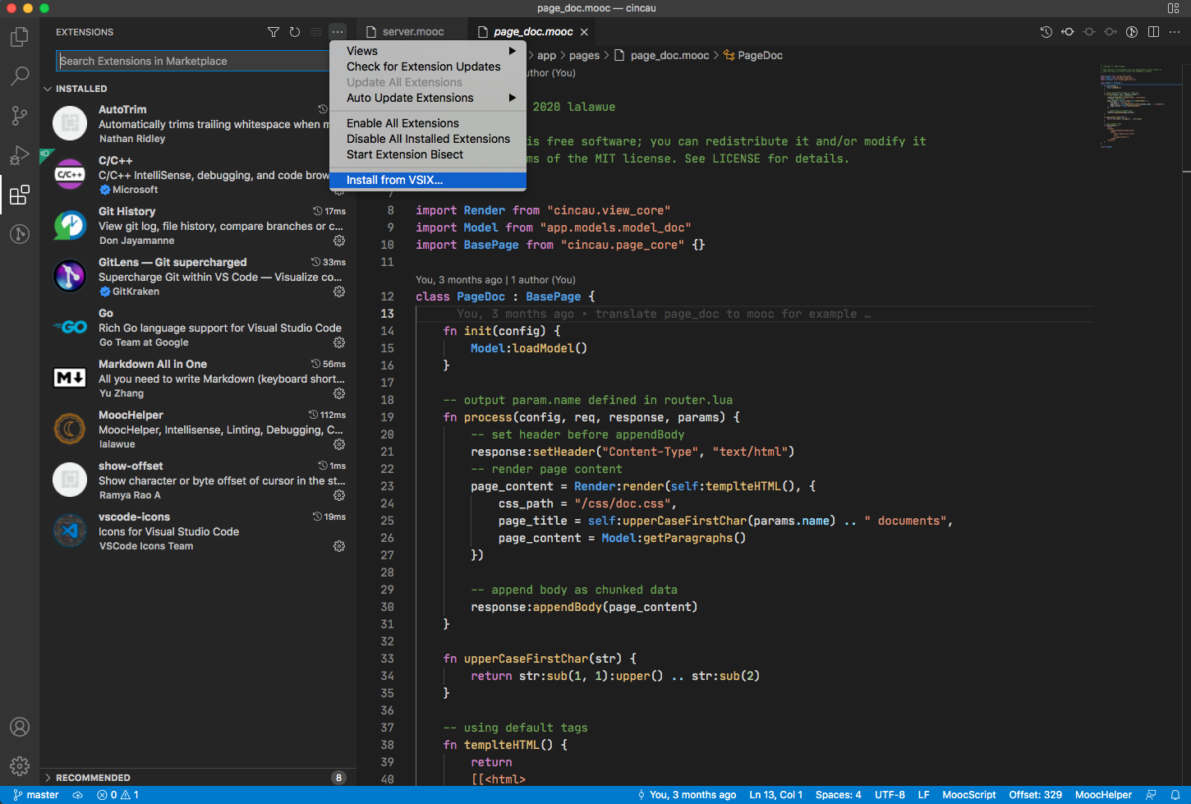Click the page_doc.mooc breadcrumb segment
Viewport: 1191px width, 804px height.
click(662, 55)
